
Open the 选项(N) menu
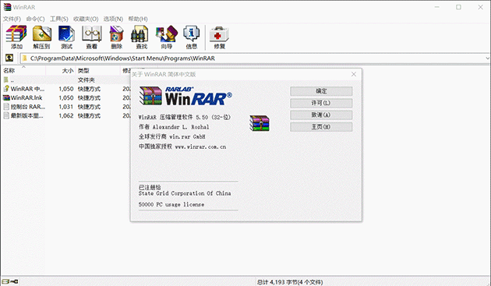[113, 19]
